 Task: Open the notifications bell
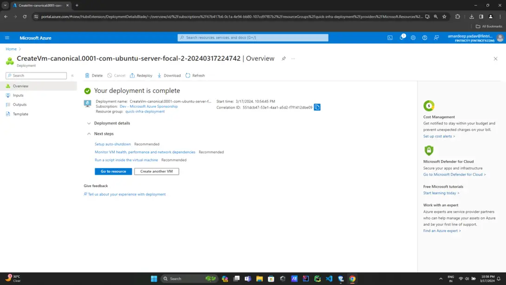(x=402, y=38)
